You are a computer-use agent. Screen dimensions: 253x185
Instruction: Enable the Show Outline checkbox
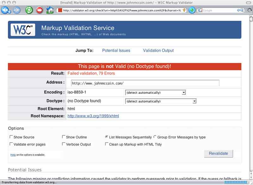[64, 137]
